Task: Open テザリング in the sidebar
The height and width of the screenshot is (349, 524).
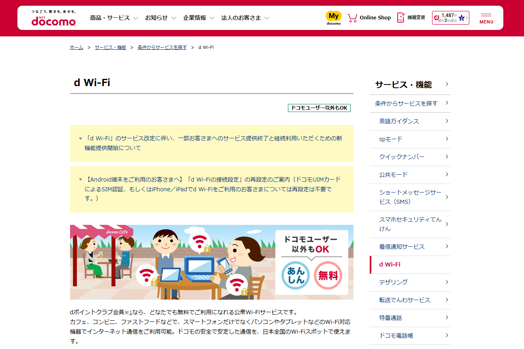Action: pyautogui.click(x=410, y=282)
